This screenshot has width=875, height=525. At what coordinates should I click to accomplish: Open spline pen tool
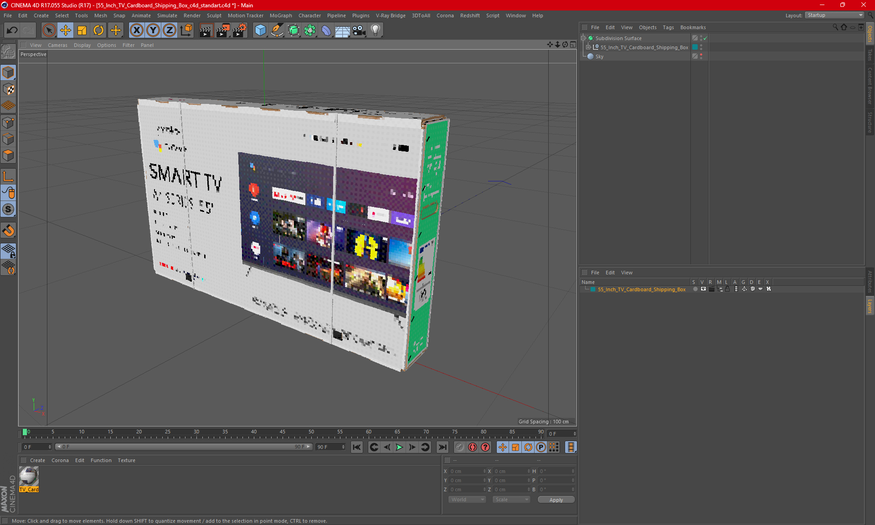coord(277,31)
